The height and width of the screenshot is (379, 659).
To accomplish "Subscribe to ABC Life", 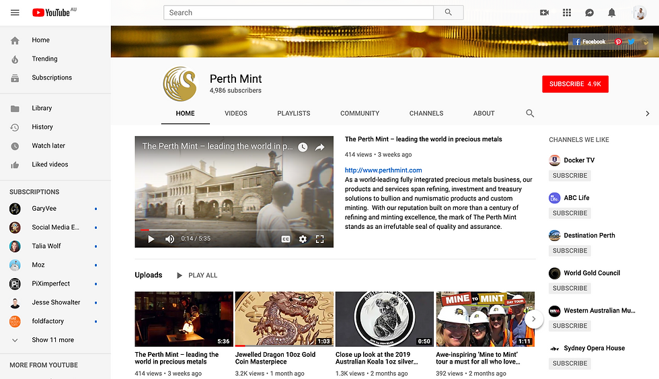I will (x=570, y=213).
